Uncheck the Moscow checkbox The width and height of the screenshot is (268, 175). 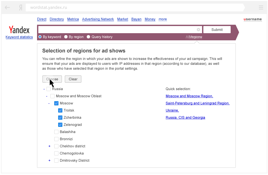[x=57, y=103]
